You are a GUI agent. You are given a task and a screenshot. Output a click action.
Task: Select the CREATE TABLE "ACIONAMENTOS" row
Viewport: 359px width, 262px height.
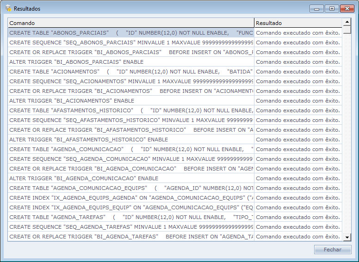coord(130,72)
